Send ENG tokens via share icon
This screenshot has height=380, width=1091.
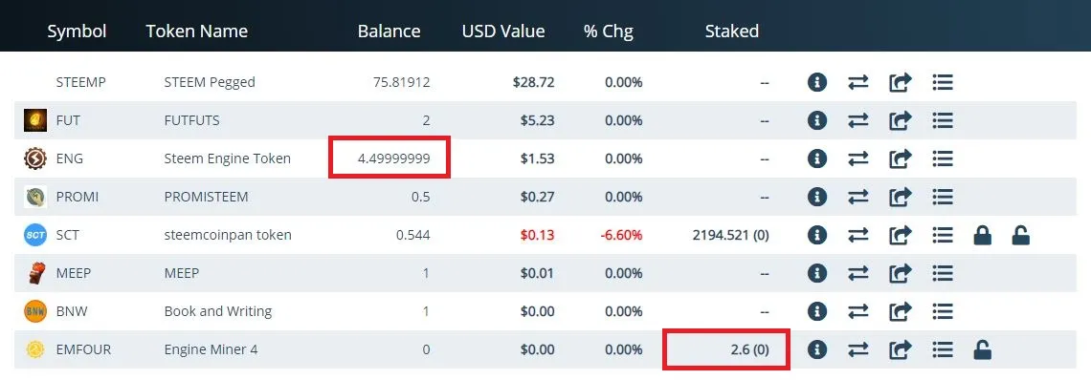[901, 158]
